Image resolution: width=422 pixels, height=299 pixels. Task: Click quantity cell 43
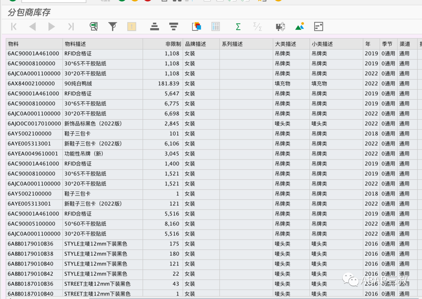163,284
